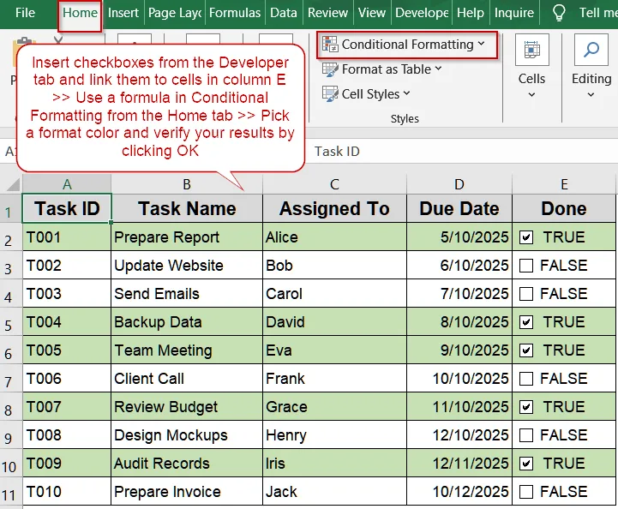Open the Inquire tab
Image resolution: width=618 pixels, height=509 pixels.
(x=514, y=13)
